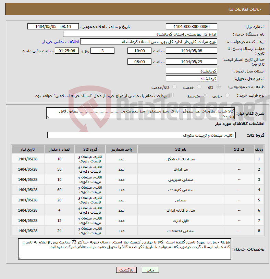
Task: Select the کالا radio button
Action: coord(218,87)
